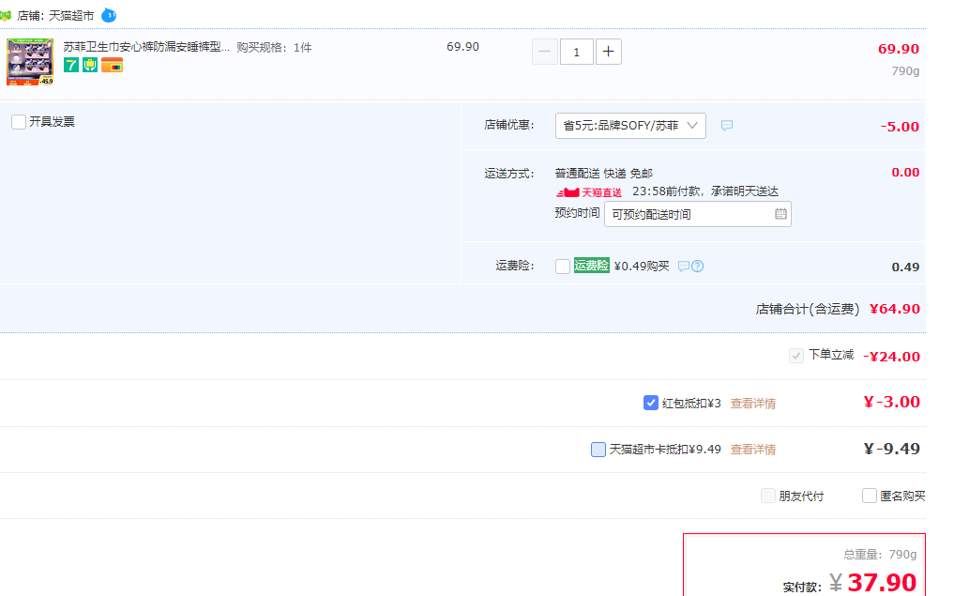Open the 店铺优惠 discount dropdown
Screen dimensions: 954x596
pyautogui.click(x=630, y=126)
